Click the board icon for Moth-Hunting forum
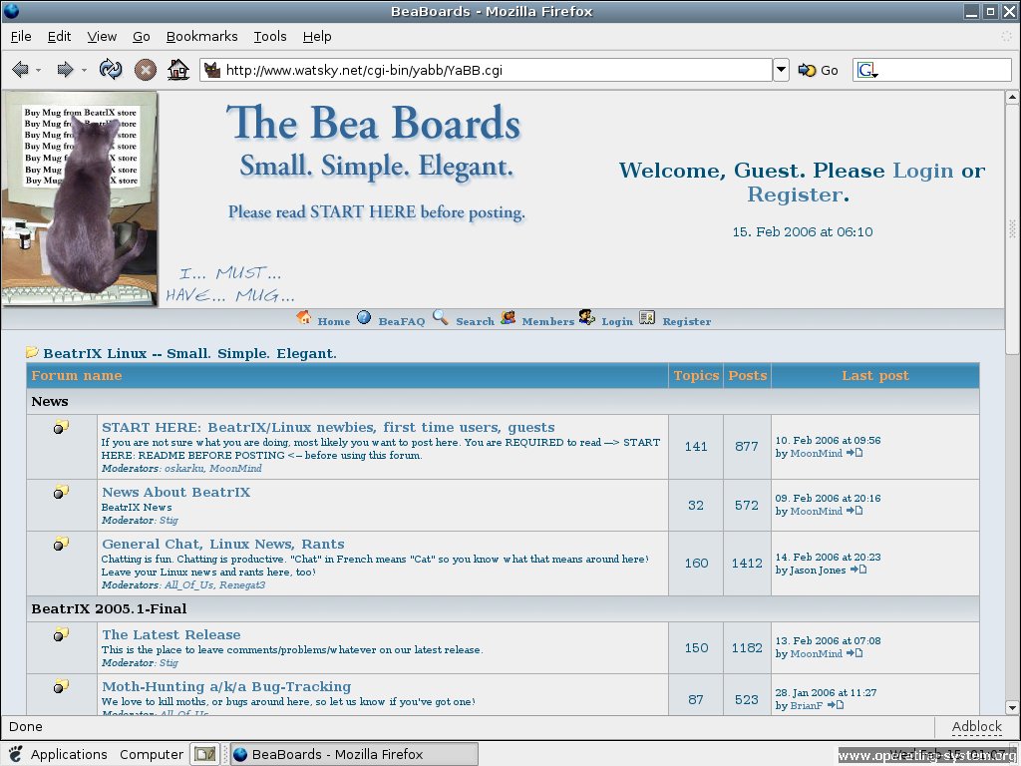Screen dimensions: 1021x766 [61, 686]
